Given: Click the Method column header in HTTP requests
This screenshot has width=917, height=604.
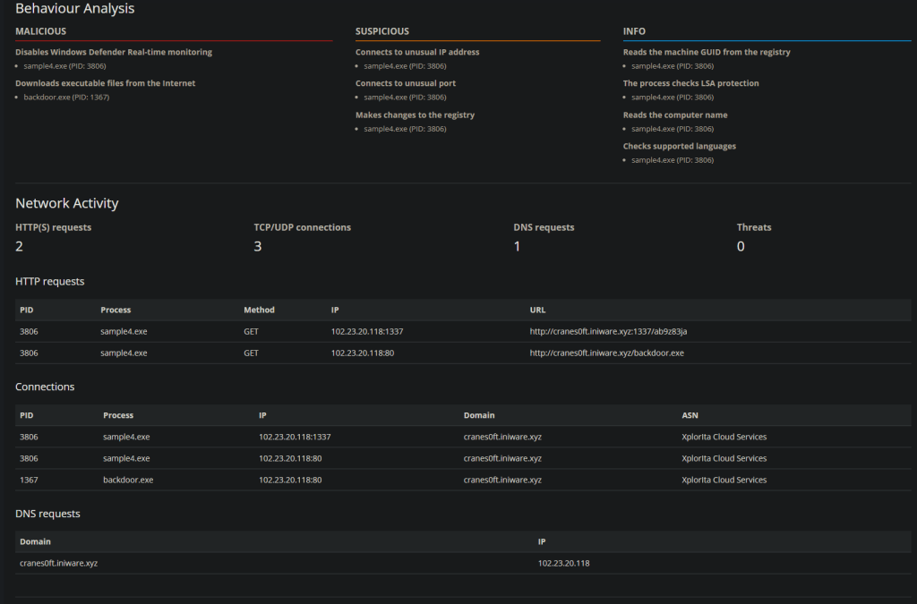Looking at the screenshot, I should tap(259, 310).
